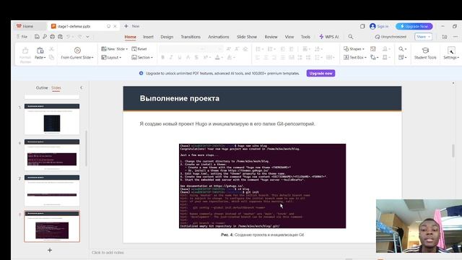Click the purple Upgrade now banner button
Image resolution: width=462 pixels, height=260 pixels.
click(x=321, y=74)
